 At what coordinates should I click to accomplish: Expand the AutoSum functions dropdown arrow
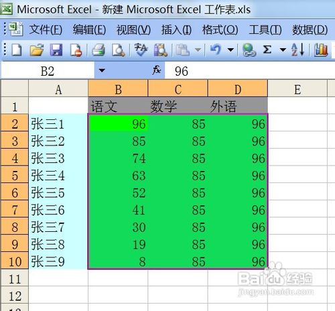tap(283, 50)
